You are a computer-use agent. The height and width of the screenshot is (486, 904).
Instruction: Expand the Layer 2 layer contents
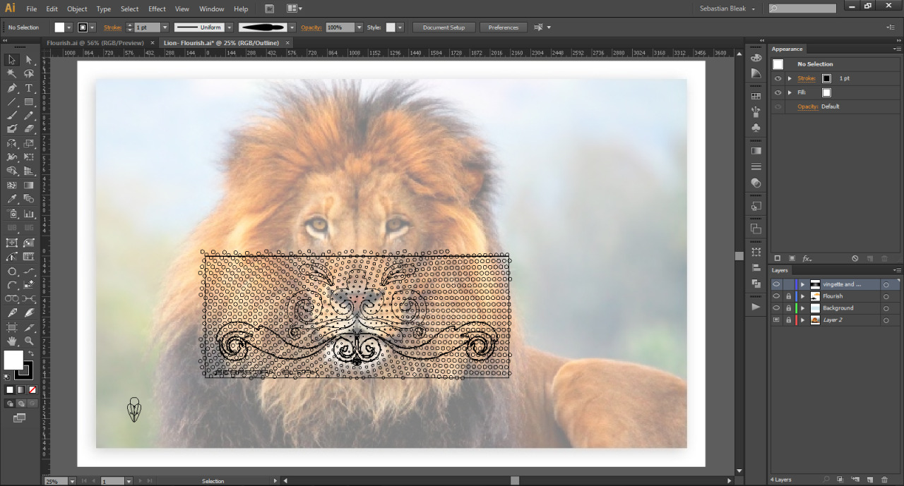tap(802, 320)
